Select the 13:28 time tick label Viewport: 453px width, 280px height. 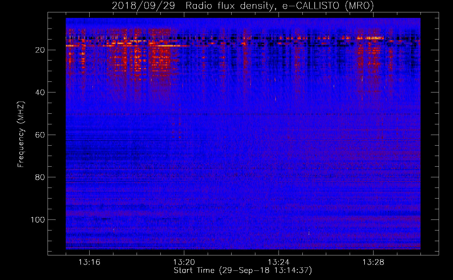coord(373,262)
